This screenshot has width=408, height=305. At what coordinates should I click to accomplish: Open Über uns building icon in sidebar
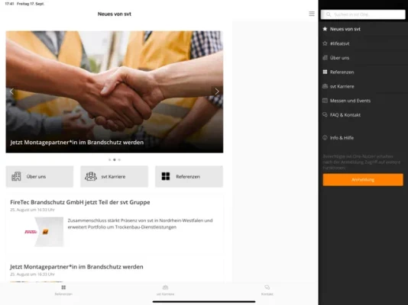tap(325, 58)
